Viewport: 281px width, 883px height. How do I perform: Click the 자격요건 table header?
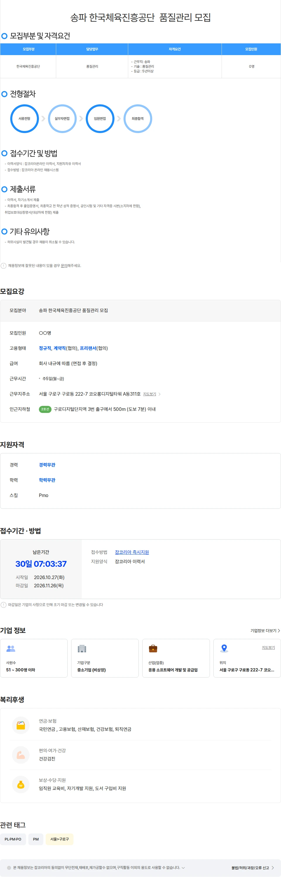point(175,49)
